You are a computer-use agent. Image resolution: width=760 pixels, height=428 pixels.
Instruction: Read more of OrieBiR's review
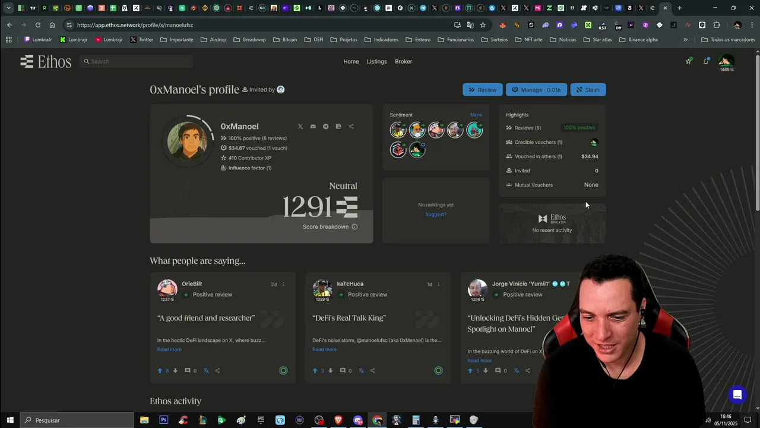[169, 350]
